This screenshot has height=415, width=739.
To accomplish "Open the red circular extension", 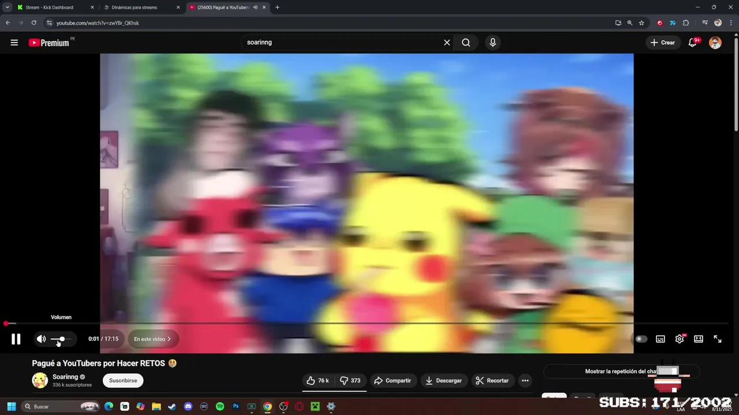I will 660,23.
